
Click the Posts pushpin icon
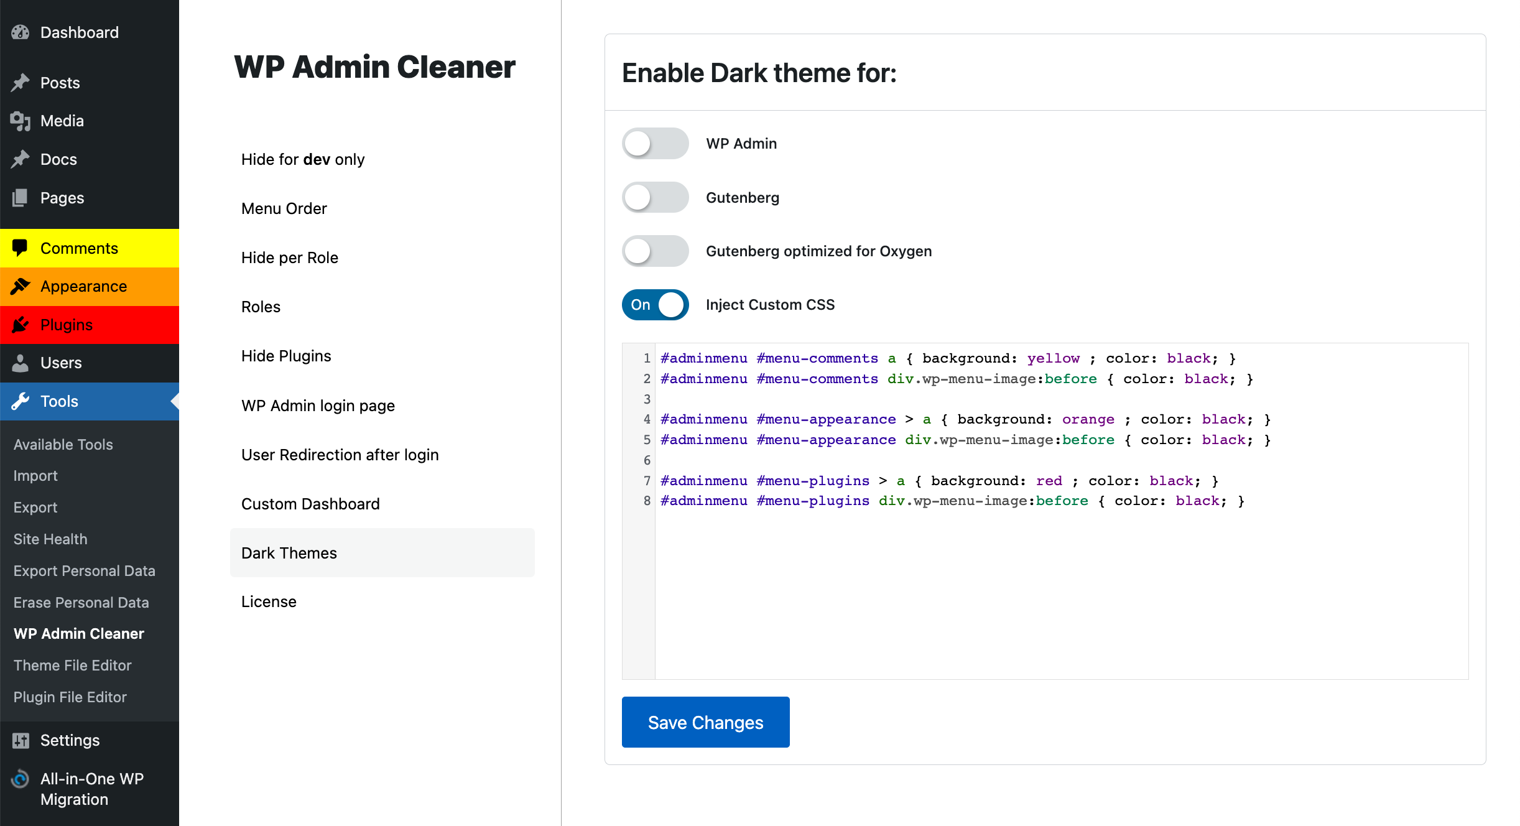pyautogui.click(x=21, y=83)
